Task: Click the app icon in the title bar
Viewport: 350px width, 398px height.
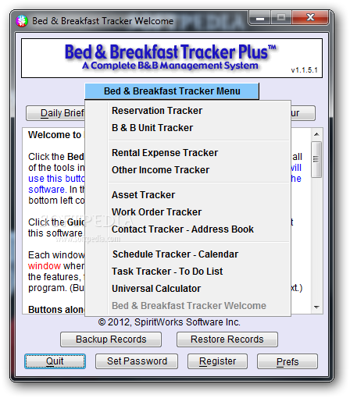Action: (x=22, y=21)
